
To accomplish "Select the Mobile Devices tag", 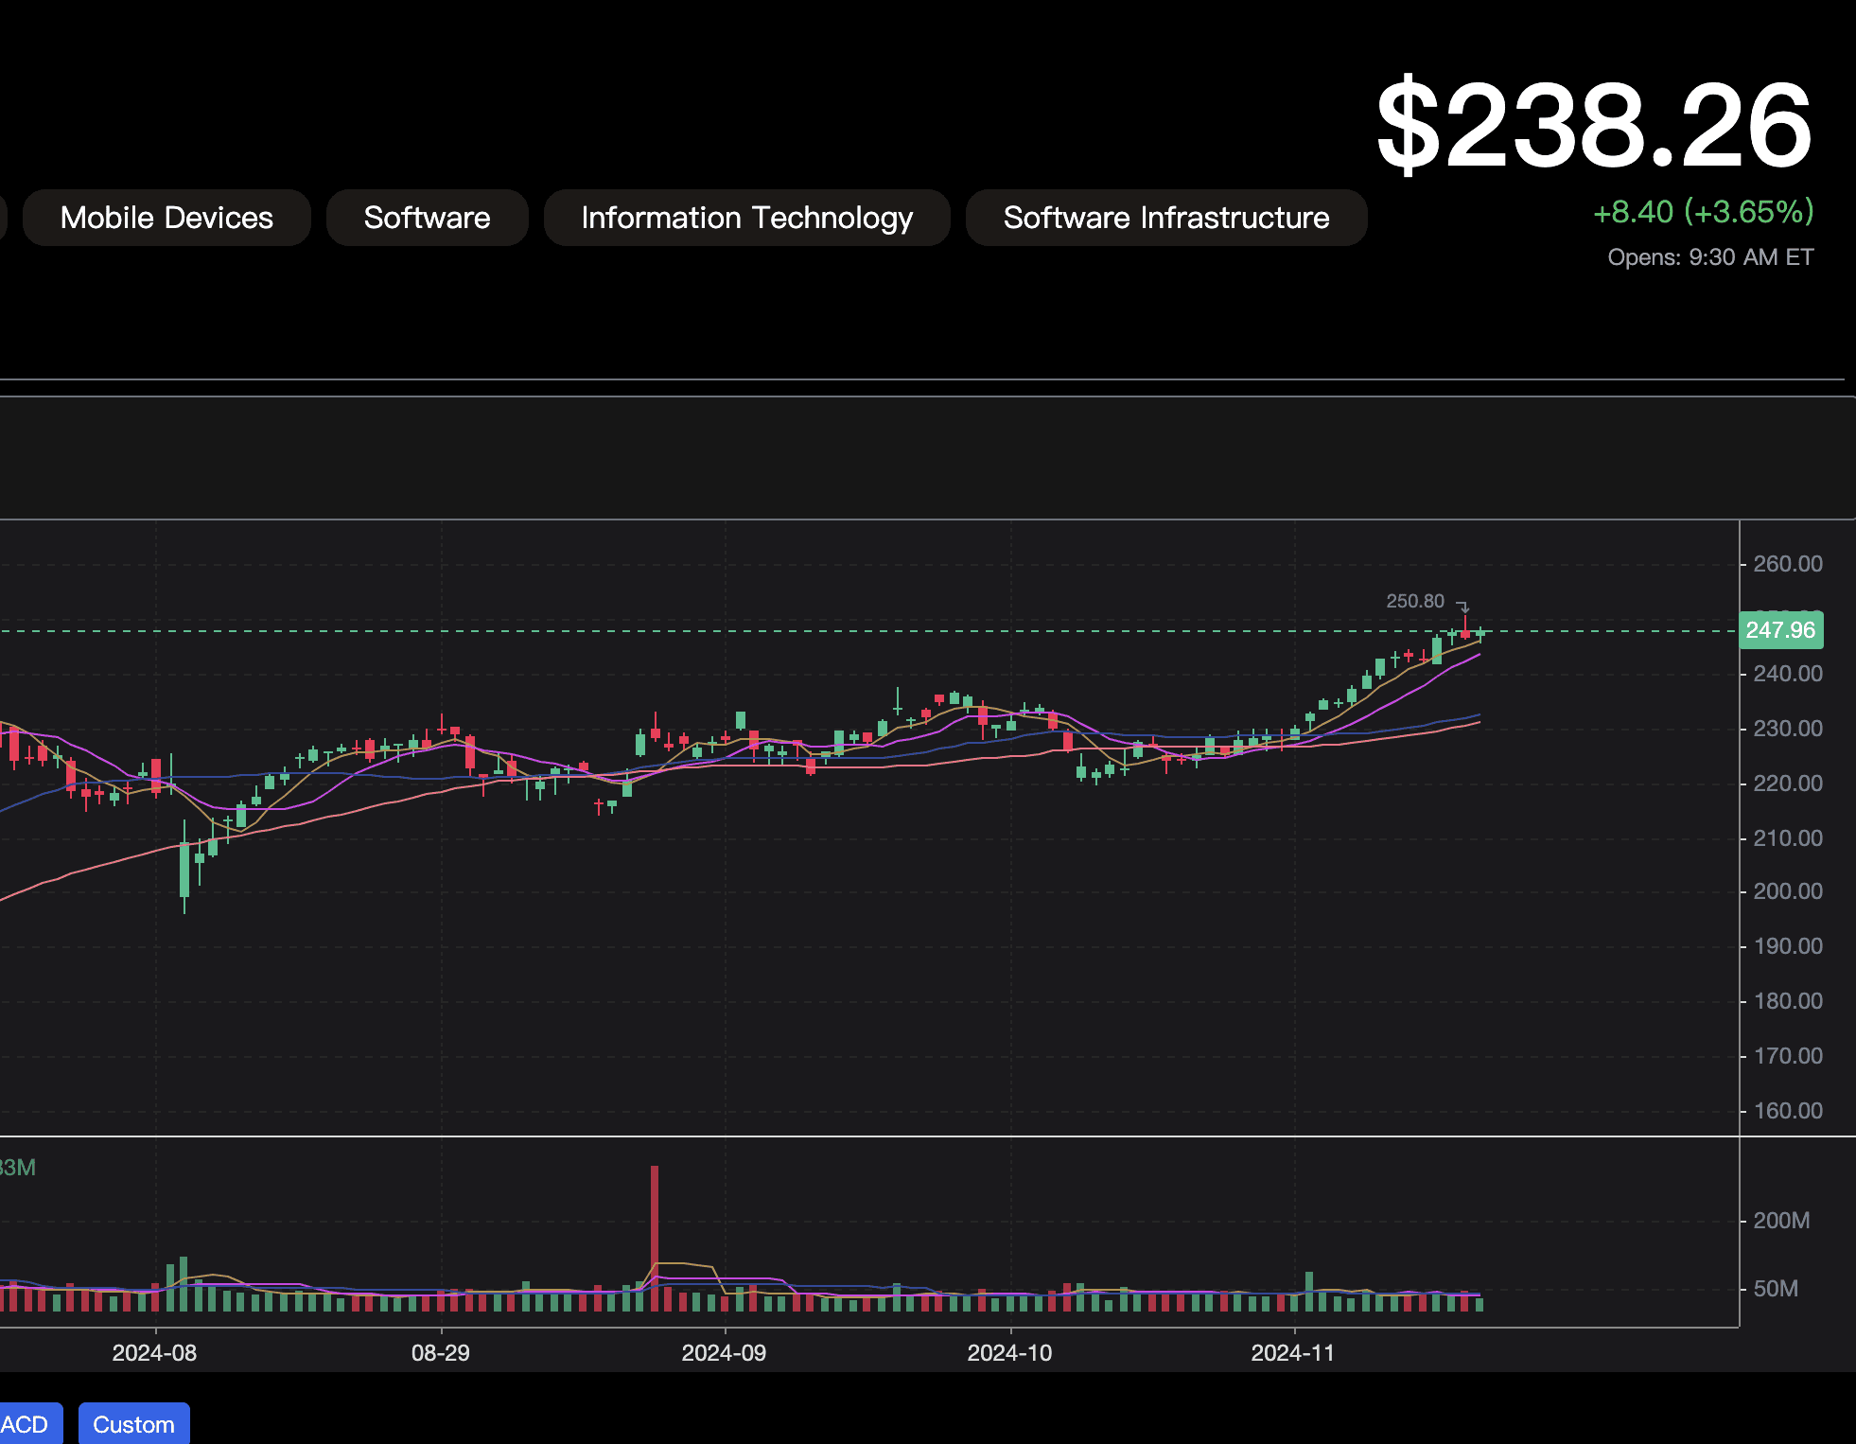I will pyautogui.click(x=166, y=218).
